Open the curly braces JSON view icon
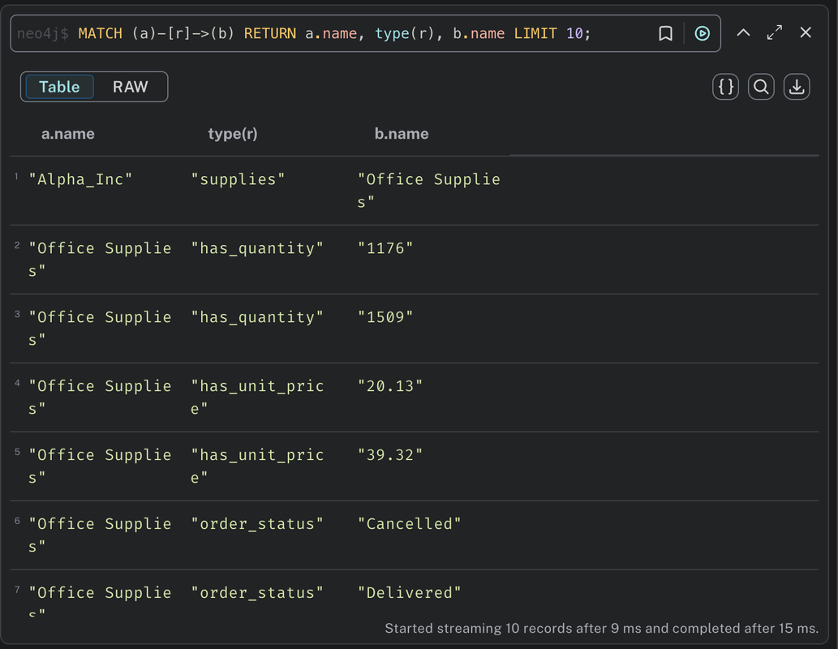Screen dimensions: 838x649 726,87
